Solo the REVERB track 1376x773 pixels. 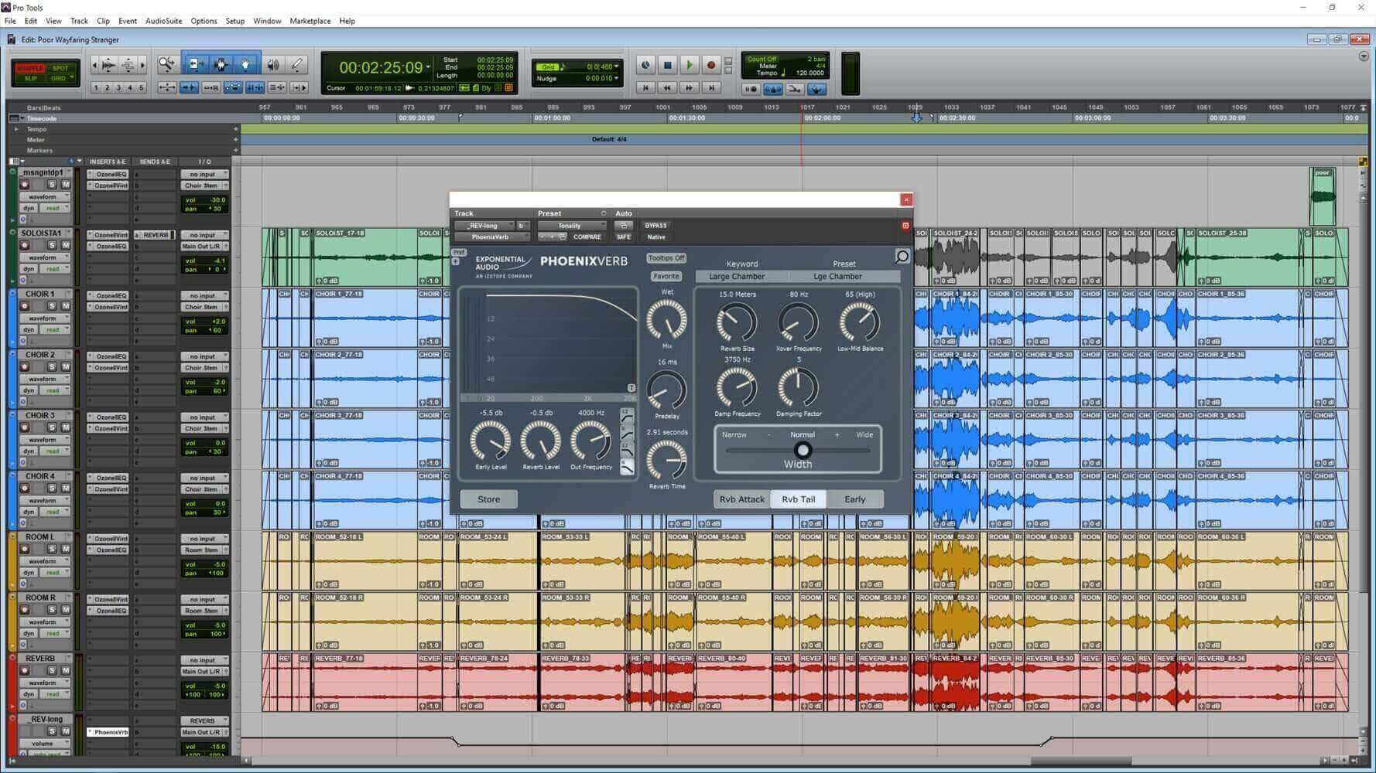(52, 670)
